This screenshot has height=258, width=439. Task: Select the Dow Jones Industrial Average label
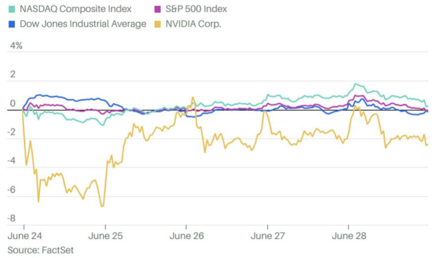click(83, 24)
